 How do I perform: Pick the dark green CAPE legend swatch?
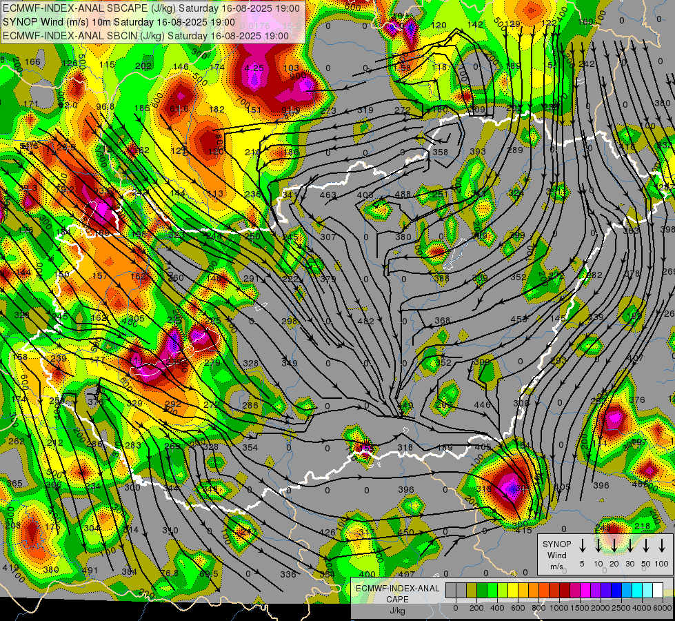click(x=482, y=590)
